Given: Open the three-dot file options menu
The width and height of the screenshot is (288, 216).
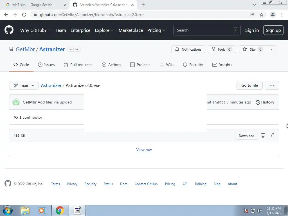Looking at the screenshot, I should click(272, 85).
